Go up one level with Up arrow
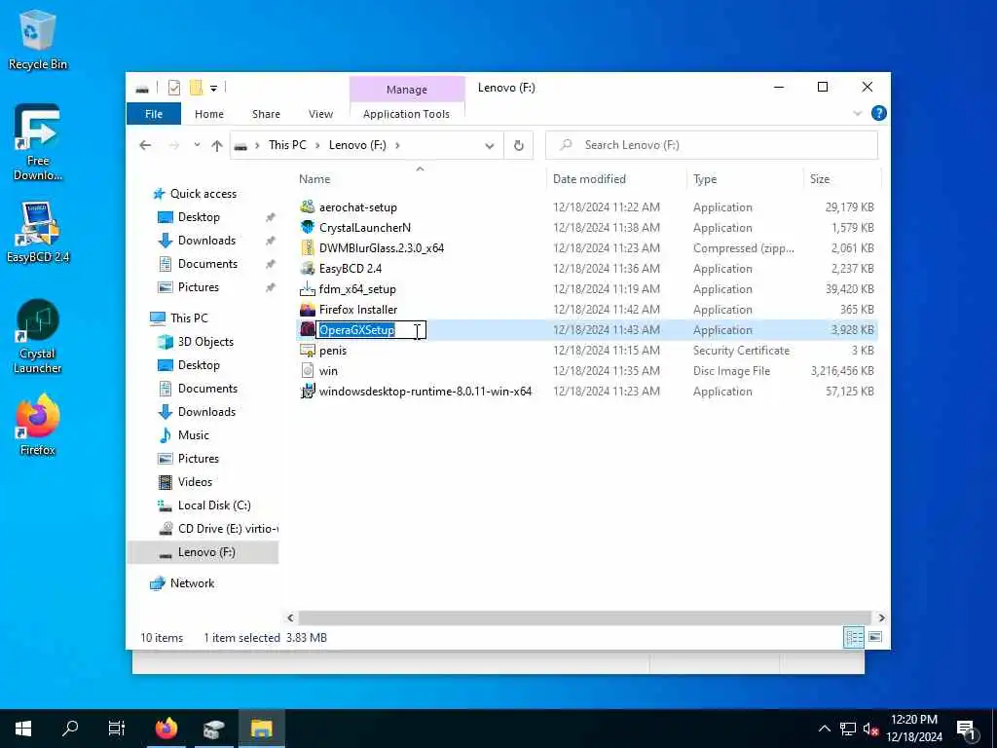 217,146
